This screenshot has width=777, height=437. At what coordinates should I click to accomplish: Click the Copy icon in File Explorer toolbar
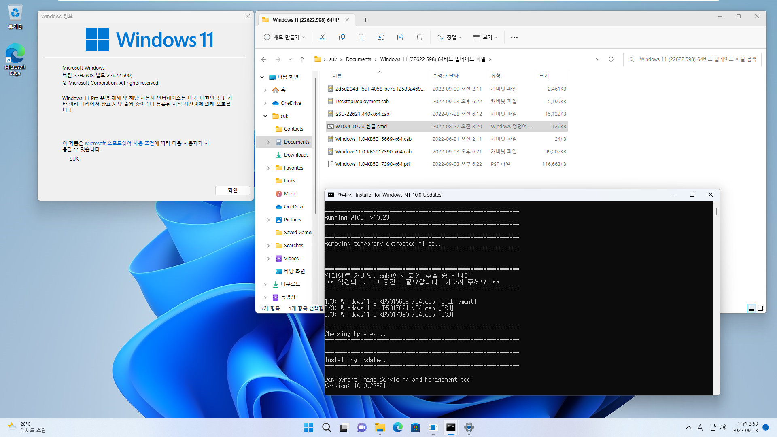[x=342, y=37]
